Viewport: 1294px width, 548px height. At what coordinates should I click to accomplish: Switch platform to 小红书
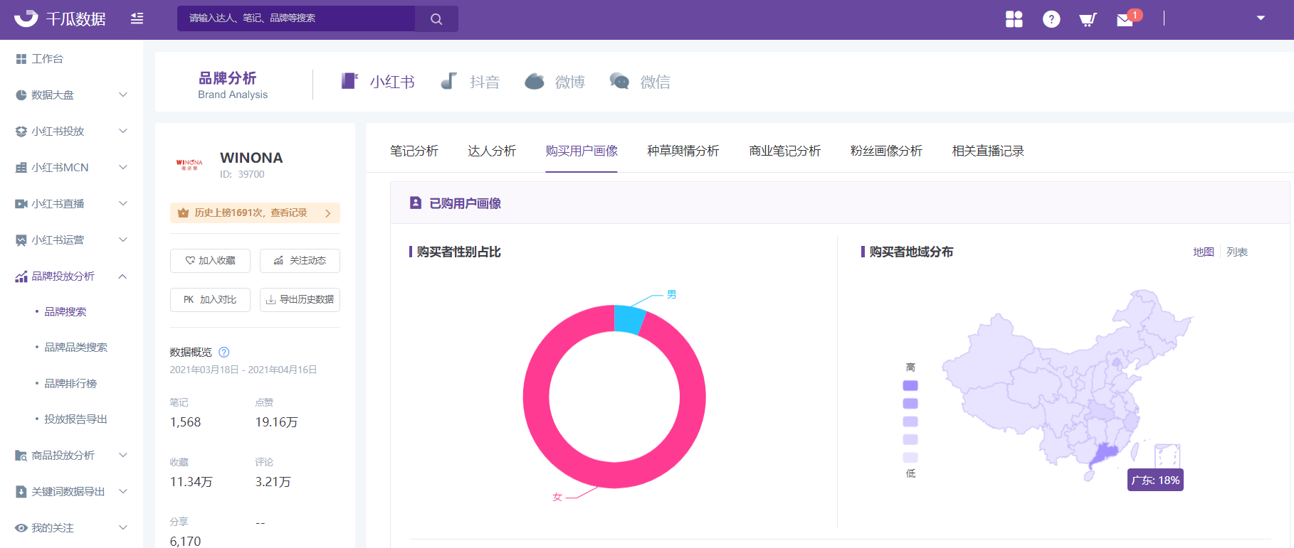[378, 82]
